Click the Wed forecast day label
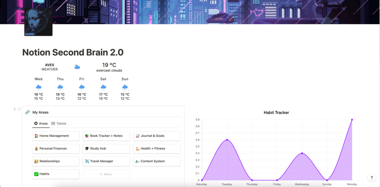Viewport: 380px width, 187px height. click(39, 79)
